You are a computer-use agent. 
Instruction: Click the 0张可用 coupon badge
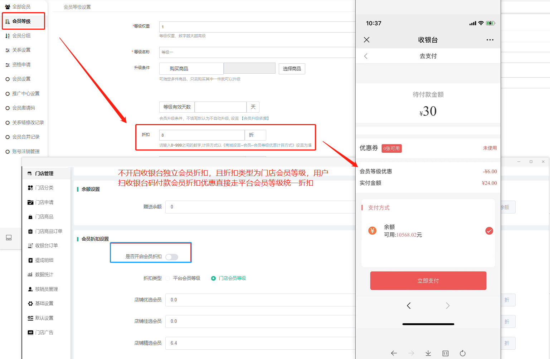(x=391, y=148)
